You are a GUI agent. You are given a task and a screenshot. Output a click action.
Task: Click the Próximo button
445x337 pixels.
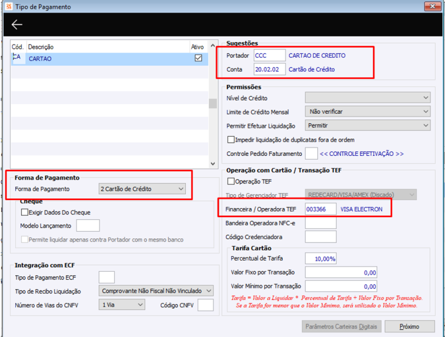[410, 326]
